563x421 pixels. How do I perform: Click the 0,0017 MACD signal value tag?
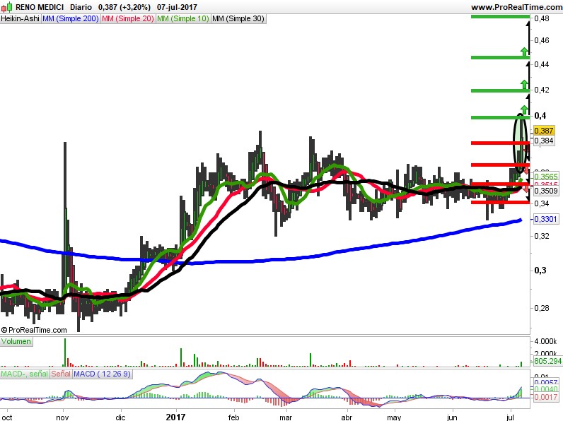click(546, 397)
